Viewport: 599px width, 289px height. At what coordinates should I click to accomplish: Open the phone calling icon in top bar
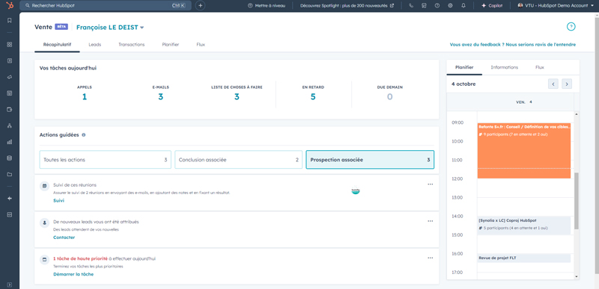click(x=411, y=6)
